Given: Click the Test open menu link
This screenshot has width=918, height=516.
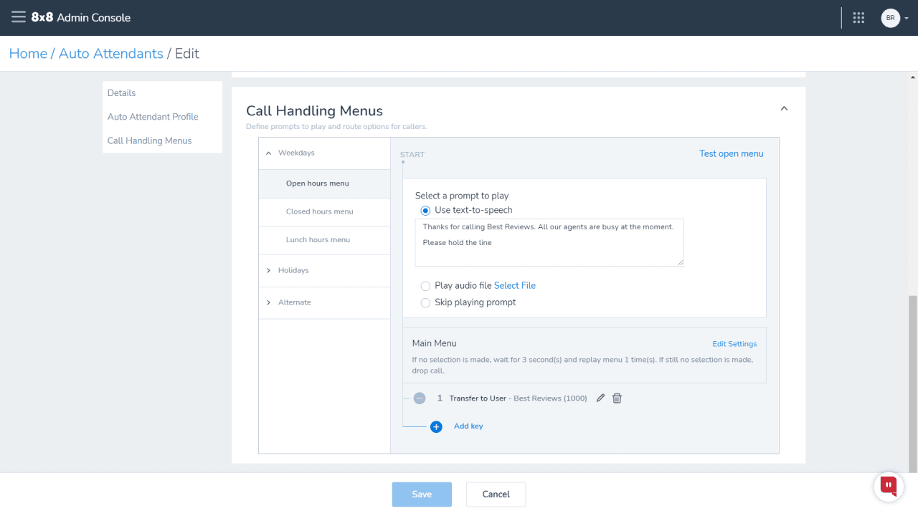Looking at the screenshot, I should pyautogui.click(x=731, y=154).
